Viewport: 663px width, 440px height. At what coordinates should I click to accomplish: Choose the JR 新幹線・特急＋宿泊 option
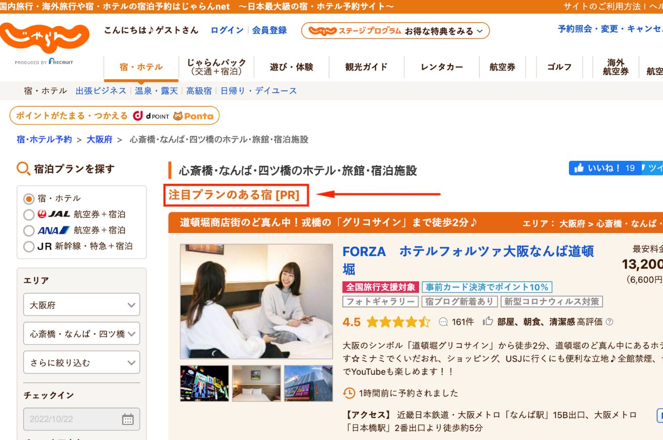tap(29, 247)
